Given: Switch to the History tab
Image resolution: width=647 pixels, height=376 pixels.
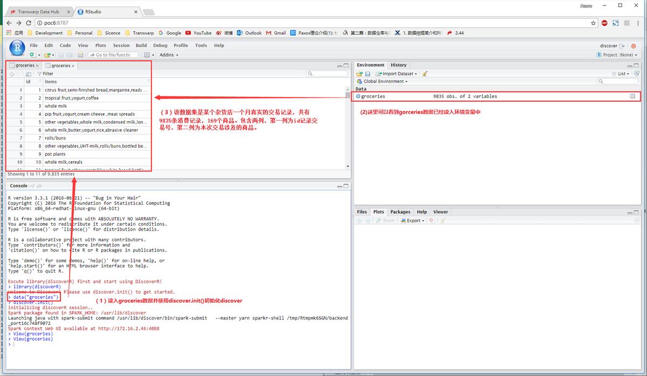Looking at the screenshot, I should [398, 65].
